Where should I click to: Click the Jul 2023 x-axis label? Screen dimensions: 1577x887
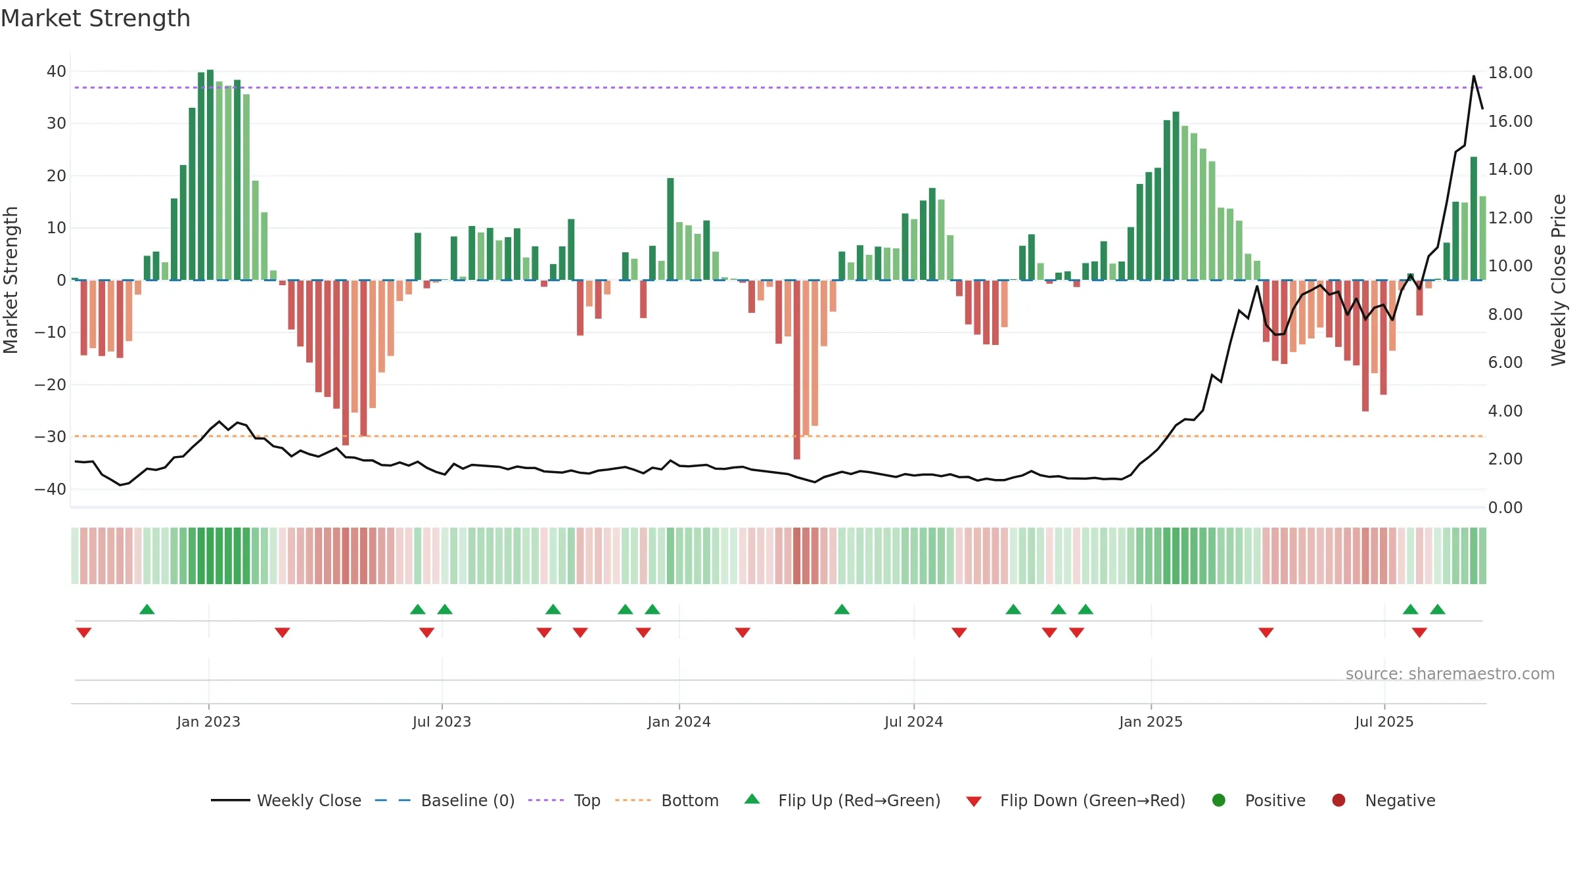click(442, 722)
